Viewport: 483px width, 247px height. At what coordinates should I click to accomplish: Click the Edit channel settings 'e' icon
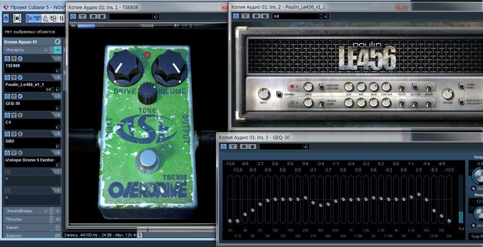(x=57, y=42)
